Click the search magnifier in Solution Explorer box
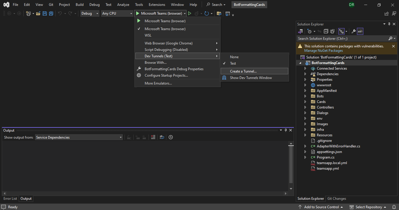The image size is (399, 210). (x=391, y=39)
